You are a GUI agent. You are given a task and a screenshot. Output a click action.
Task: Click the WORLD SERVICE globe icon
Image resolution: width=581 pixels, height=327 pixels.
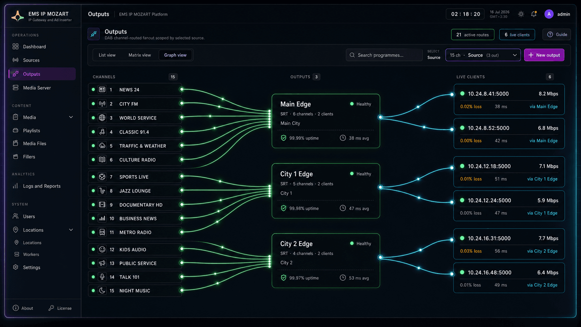point(102,118)
